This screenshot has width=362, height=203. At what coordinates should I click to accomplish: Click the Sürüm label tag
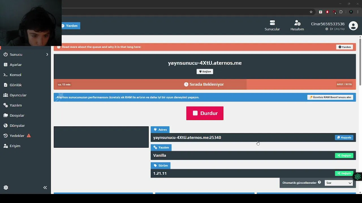(161, 166)
